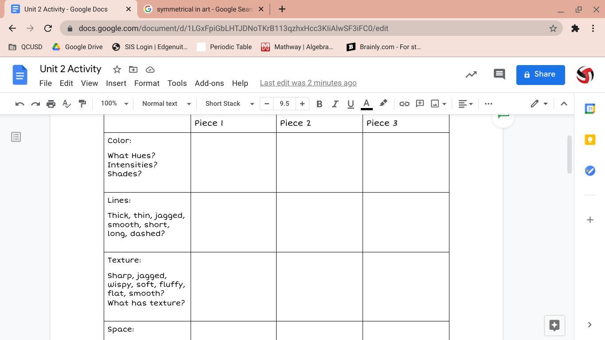Click the Add comment toolbar icon
Viewport: 605px width, 340px height.
(x=419, y=104)
